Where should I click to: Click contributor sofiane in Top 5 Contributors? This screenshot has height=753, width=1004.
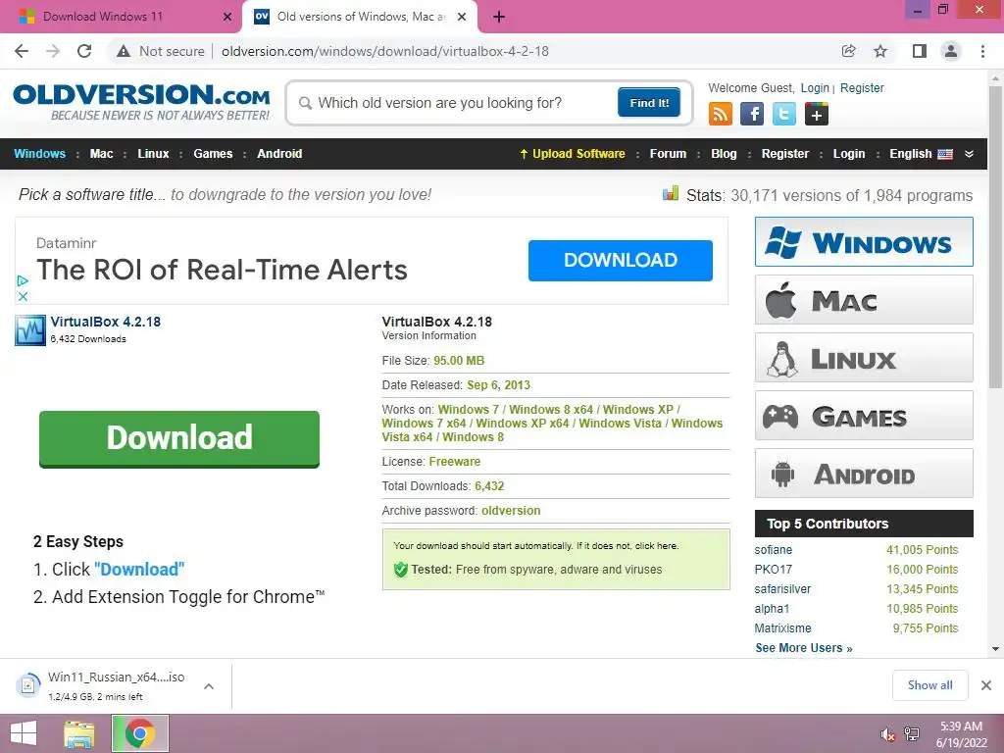click(773, 549)
